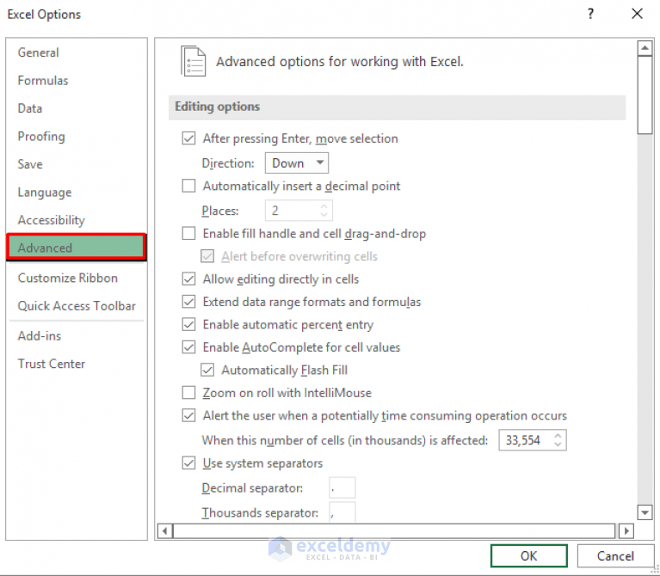Open the Formulas options category
The height and width of the screenshot is (576, 660).
(43, 80)
